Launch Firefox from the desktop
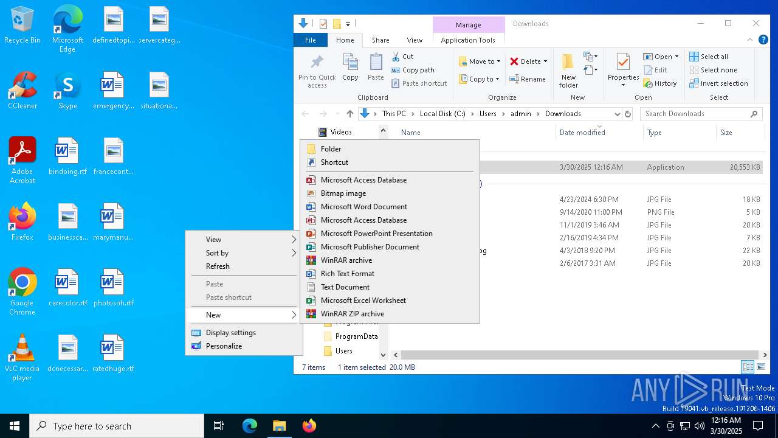Viewport: 778px width, 438px height. click(x=22, y=222)
